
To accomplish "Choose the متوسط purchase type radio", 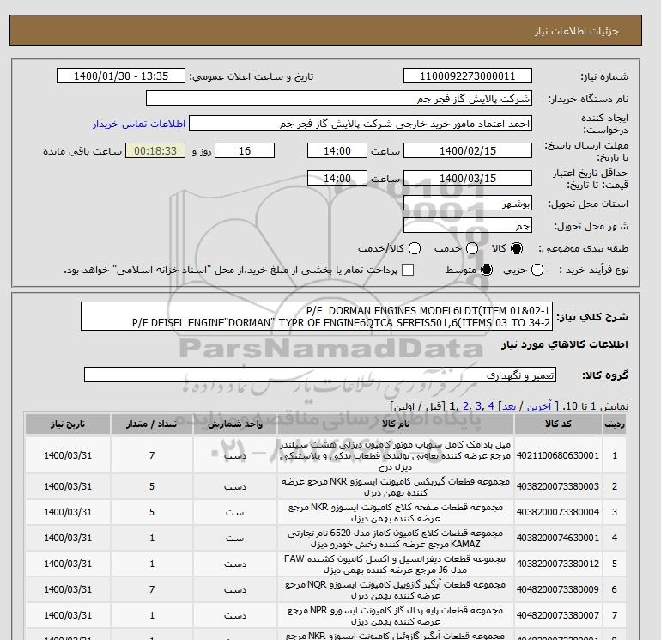I will click(x=487, y=270).
